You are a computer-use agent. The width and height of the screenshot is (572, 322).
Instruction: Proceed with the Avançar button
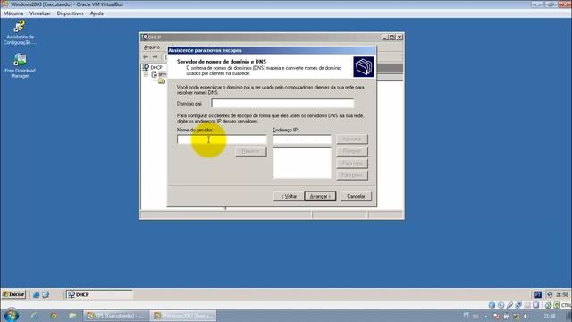tap(320, 196)
